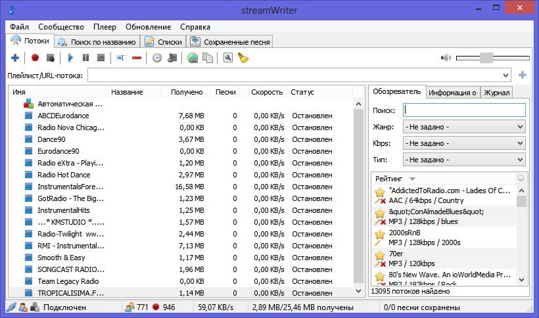This screenshot has height=318, width=539.
Task: Click the Песни column header
Action: [x=223, y=92]
